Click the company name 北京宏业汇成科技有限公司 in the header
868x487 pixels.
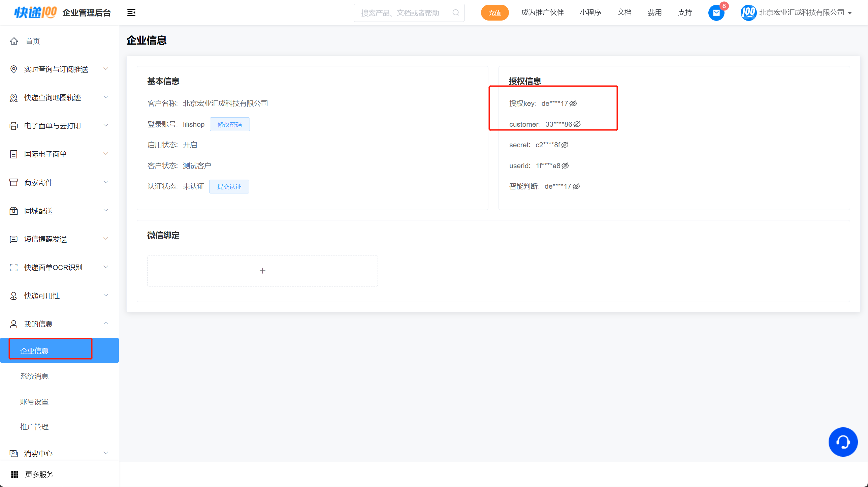[x=802, y=12]
